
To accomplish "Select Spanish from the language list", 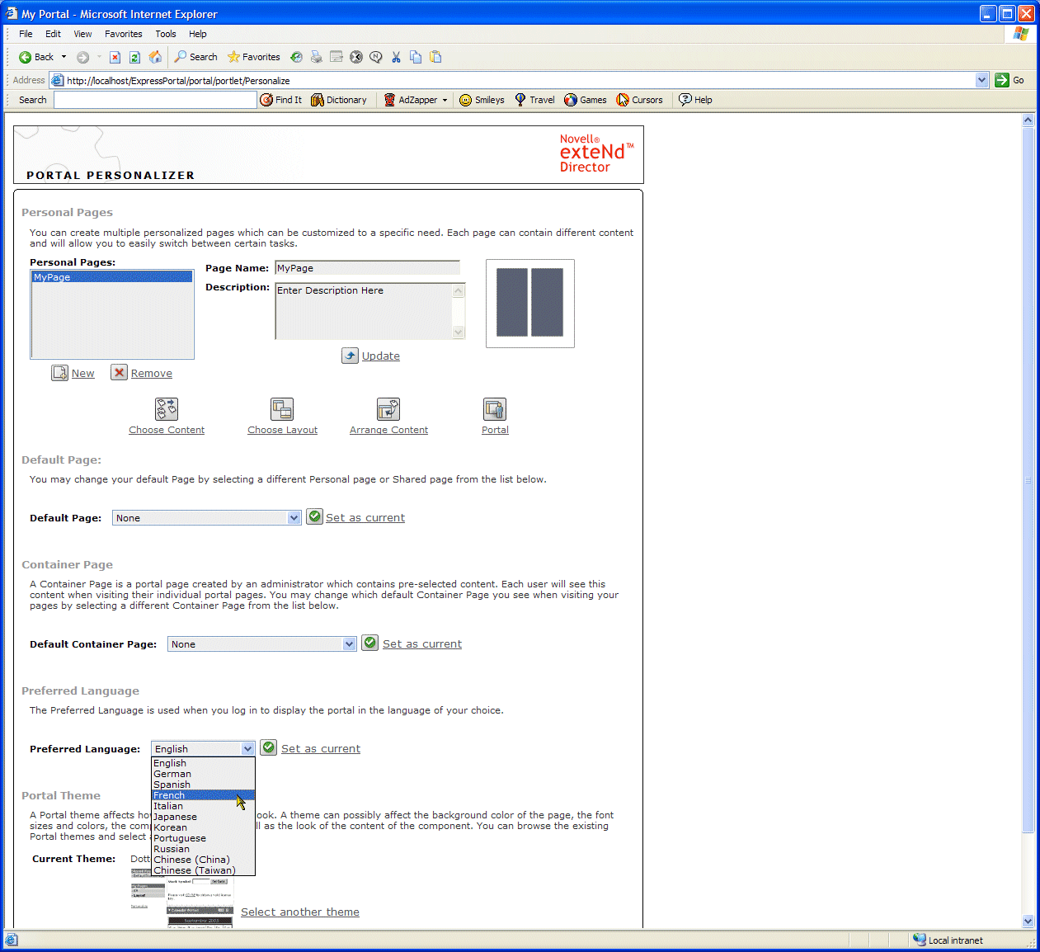I will (203, 785).
